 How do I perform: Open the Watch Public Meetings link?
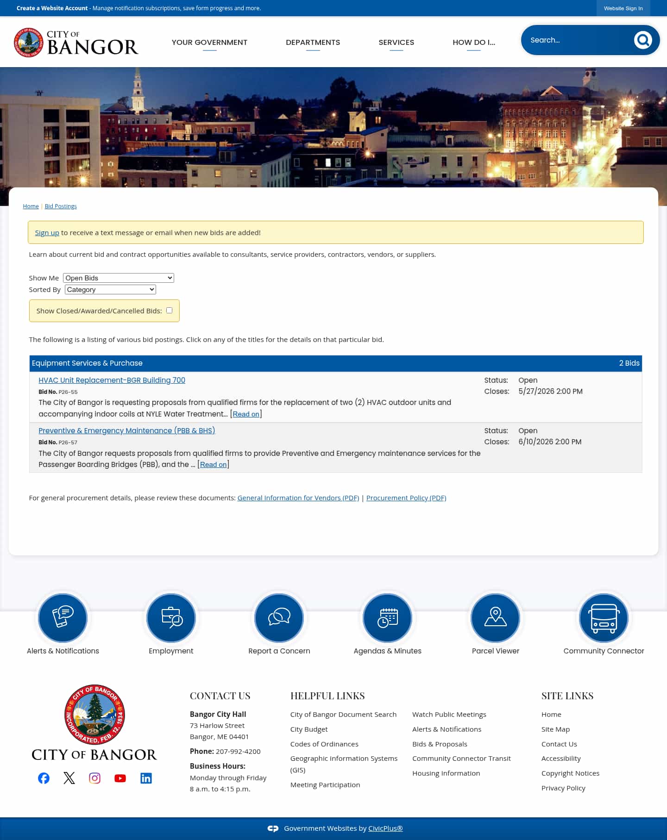click(x=449, y=714)
